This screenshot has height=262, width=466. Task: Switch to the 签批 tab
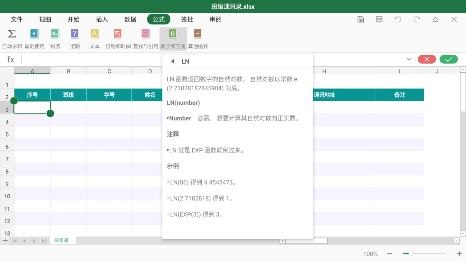(x=187, y=20)
